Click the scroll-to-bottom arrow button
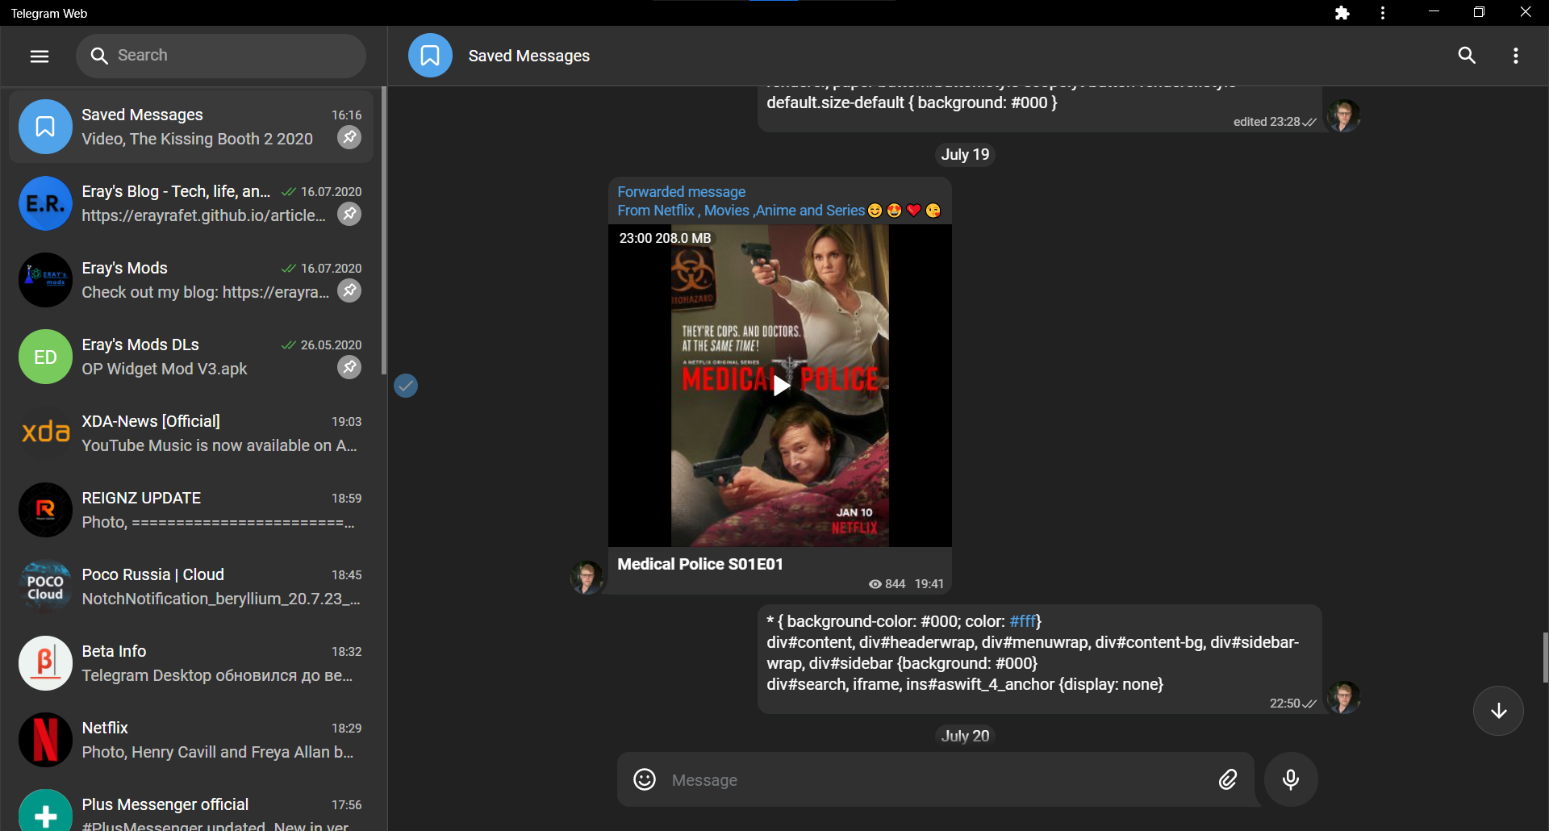This screenshot has width=1549, height=831. coord(1497,710)
